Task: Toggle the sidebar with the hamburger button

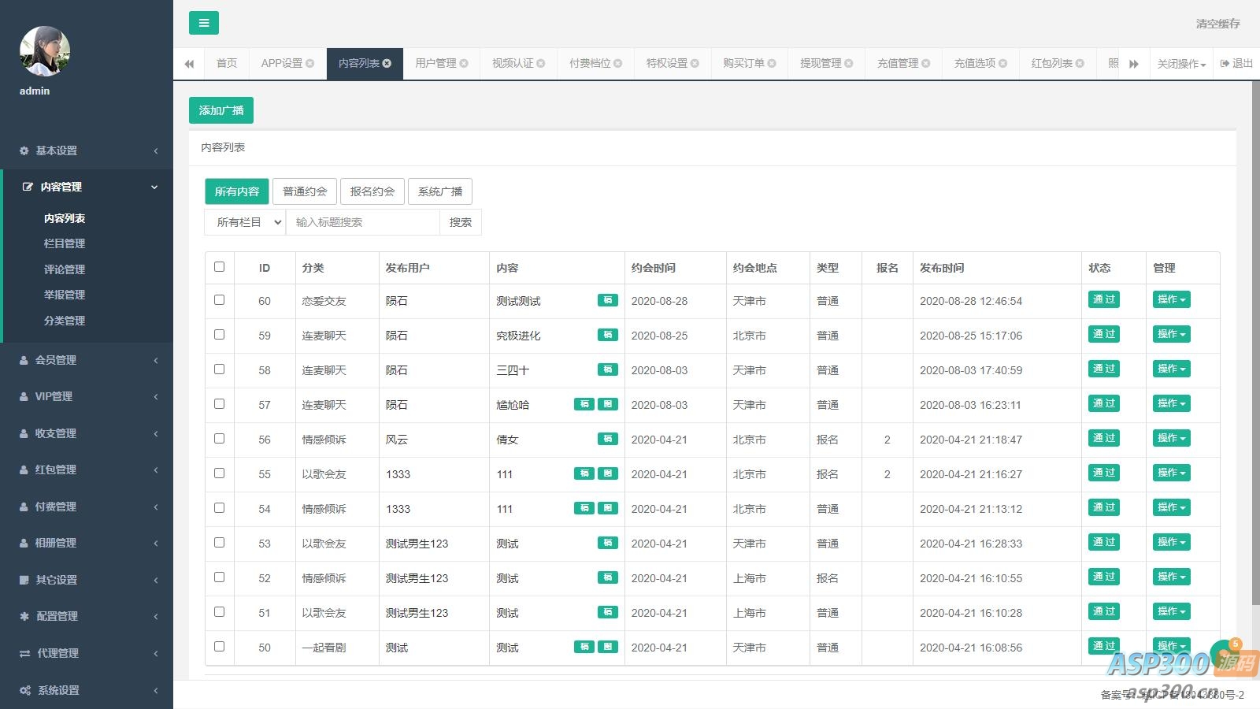Action: pyautogui.click(x=203, y=23)
